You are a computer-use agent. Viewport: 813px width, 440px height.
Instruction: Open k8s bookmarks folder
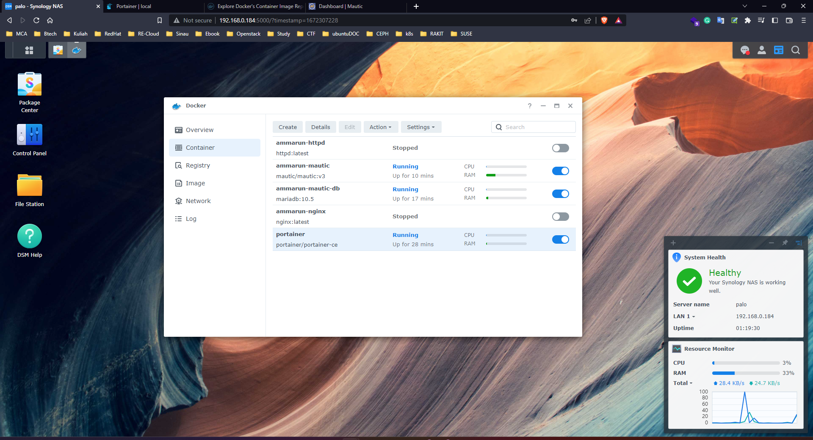(404, 34)
